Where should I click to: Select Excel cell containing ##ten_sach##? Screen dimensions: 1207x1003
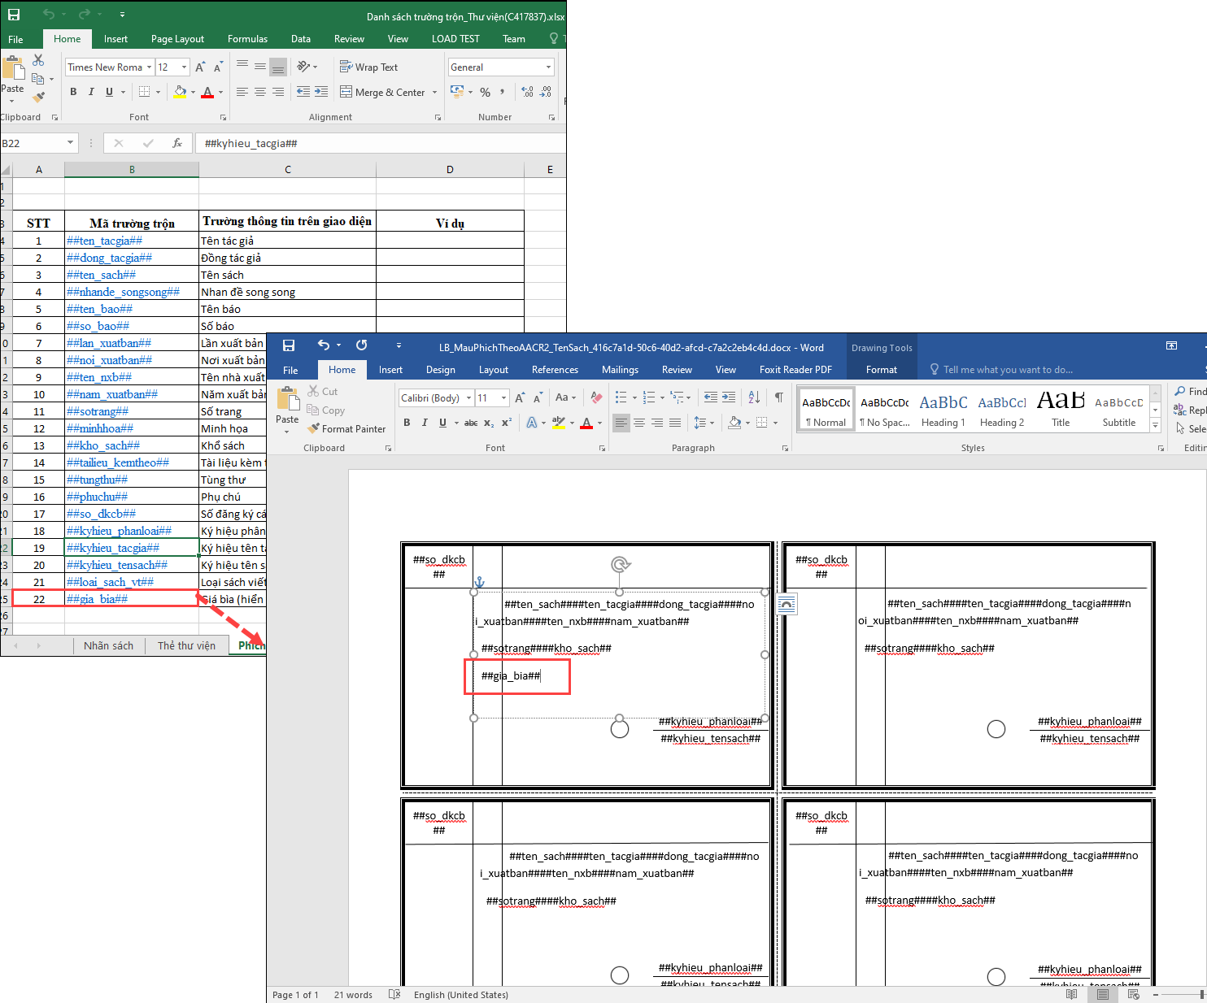tap(132, 275)
